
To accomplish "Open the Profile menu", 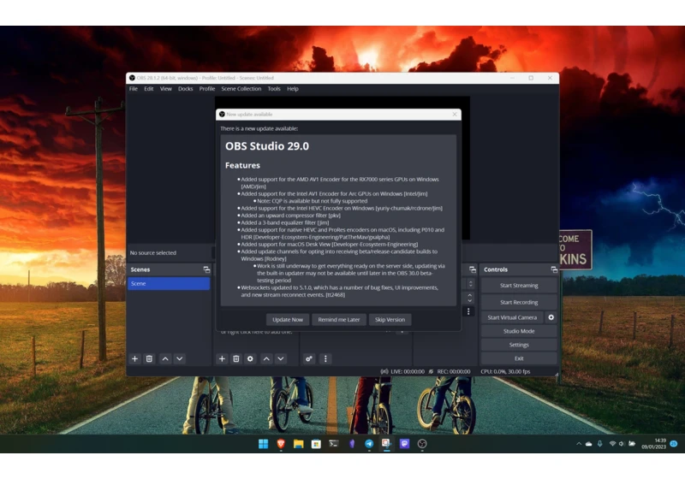I will tap(207, 89).
